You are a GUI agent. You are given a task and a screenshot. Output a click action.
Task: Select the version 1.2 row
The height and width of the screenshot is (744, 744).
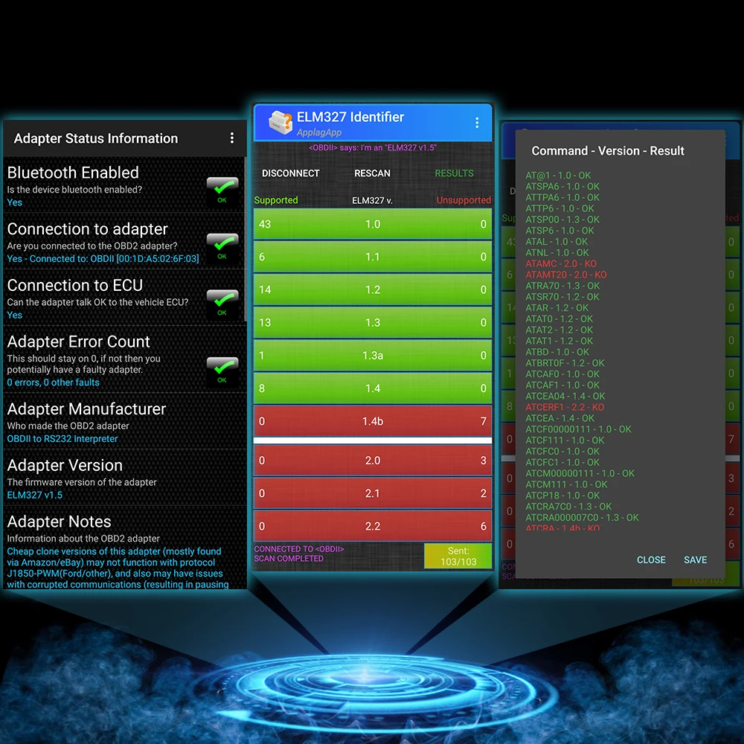click(x=373, y=289)
